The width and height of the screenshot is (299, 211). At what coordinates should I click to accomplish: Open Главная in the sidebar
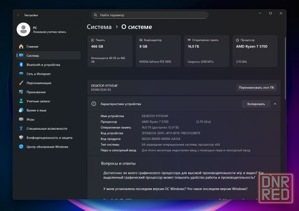pyautogui.click(x=49, y=46)
